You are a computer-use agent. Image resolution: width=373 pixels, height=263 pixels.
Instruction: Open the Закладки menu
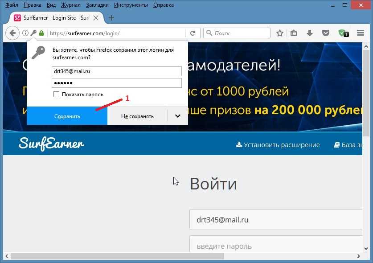97,5
